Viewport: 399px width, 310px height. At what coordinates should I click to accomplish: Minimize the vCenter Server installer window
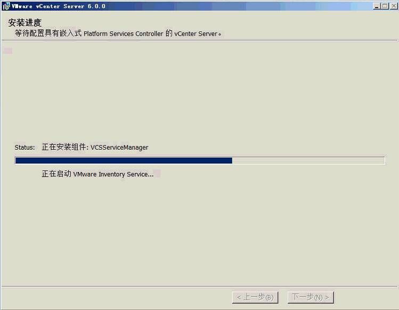(377, 6)
